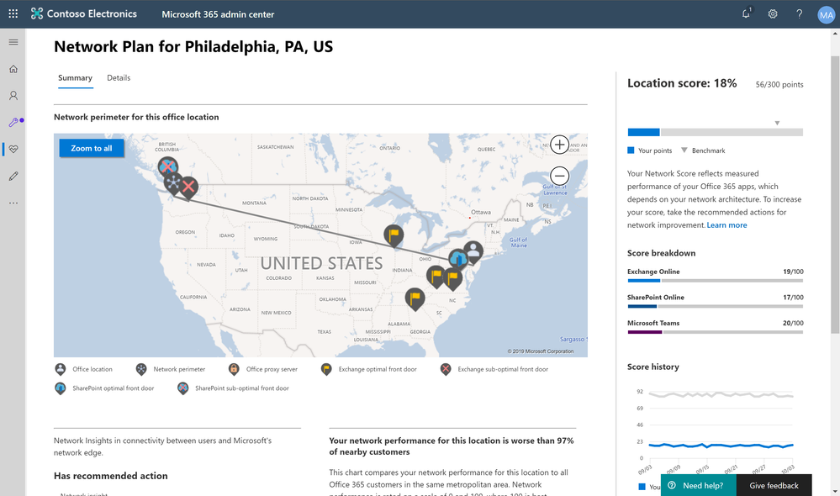This screenshot has height=496, width=840.
Task: Open the MA account avatar
Action: point(826,15)
